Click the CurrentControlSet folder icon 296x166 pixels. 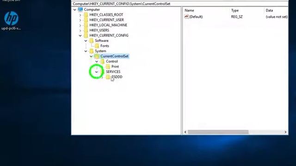coord(97,56)
